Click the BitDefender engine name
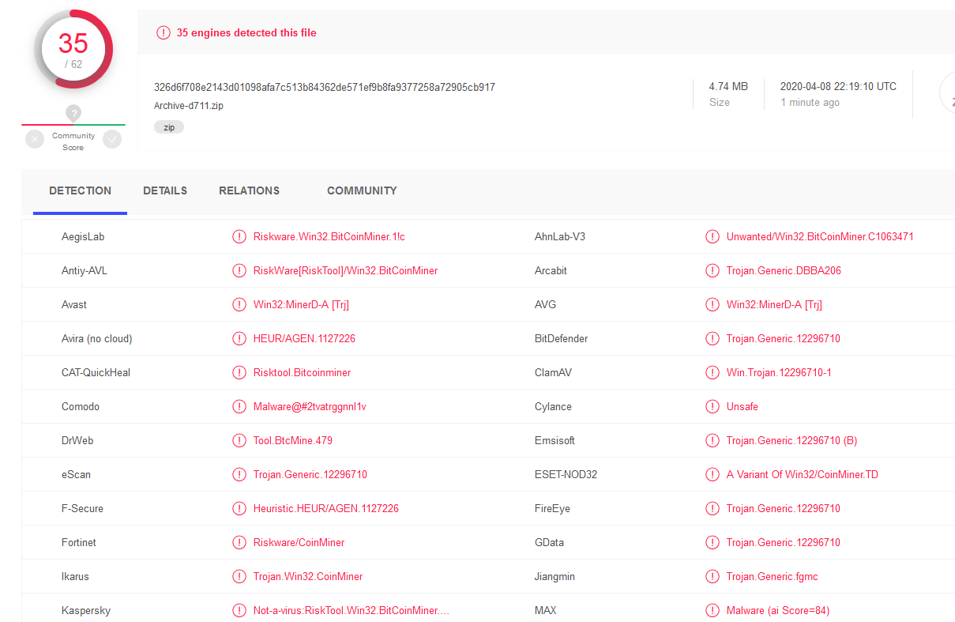This screenshot has height=622, width=955. click(562, 338)
